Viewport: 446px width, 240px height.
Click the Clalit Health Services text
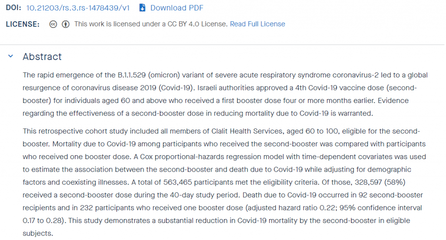coord(247,131)
